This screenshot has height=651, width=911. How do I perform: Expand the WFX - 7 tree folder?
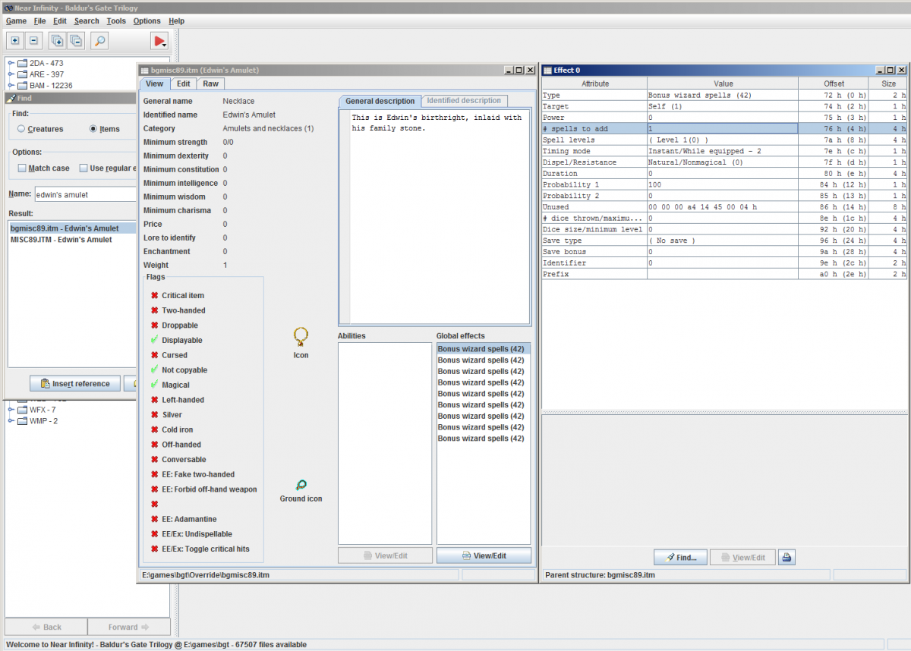click(11, 410)
